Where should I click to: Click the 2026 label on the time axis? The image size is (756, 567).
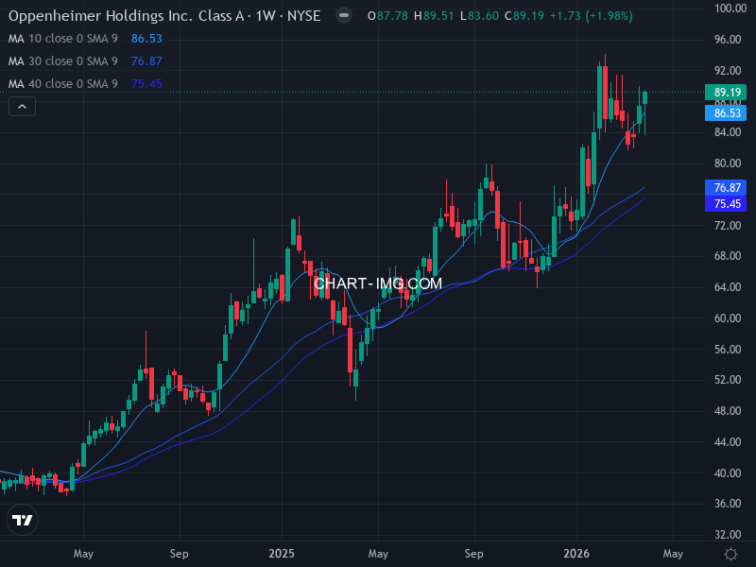click(576, 554)
